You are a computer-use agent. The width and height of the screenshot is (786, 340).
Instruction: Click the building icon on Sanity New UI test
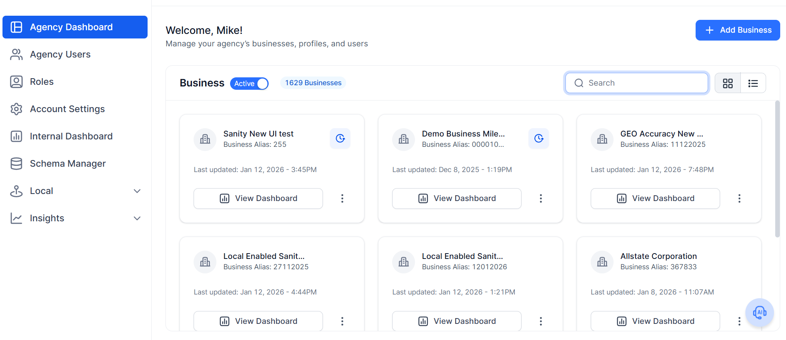pos(205,139)
